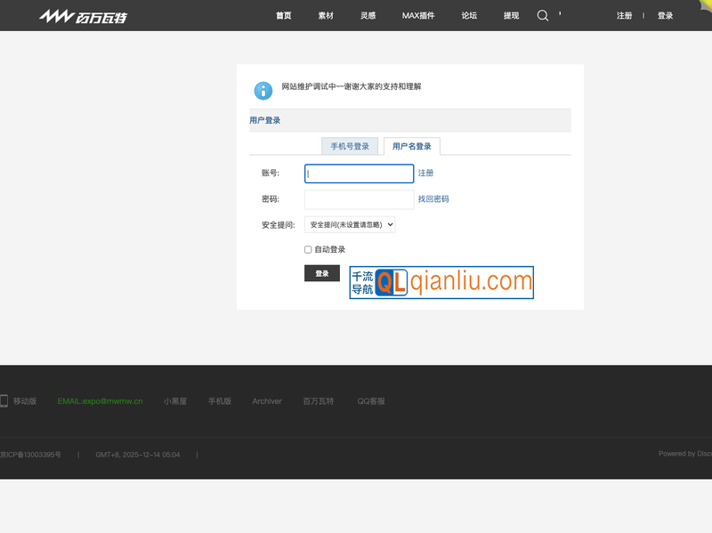Select the 用户名登录 tab

click(412, 146)
